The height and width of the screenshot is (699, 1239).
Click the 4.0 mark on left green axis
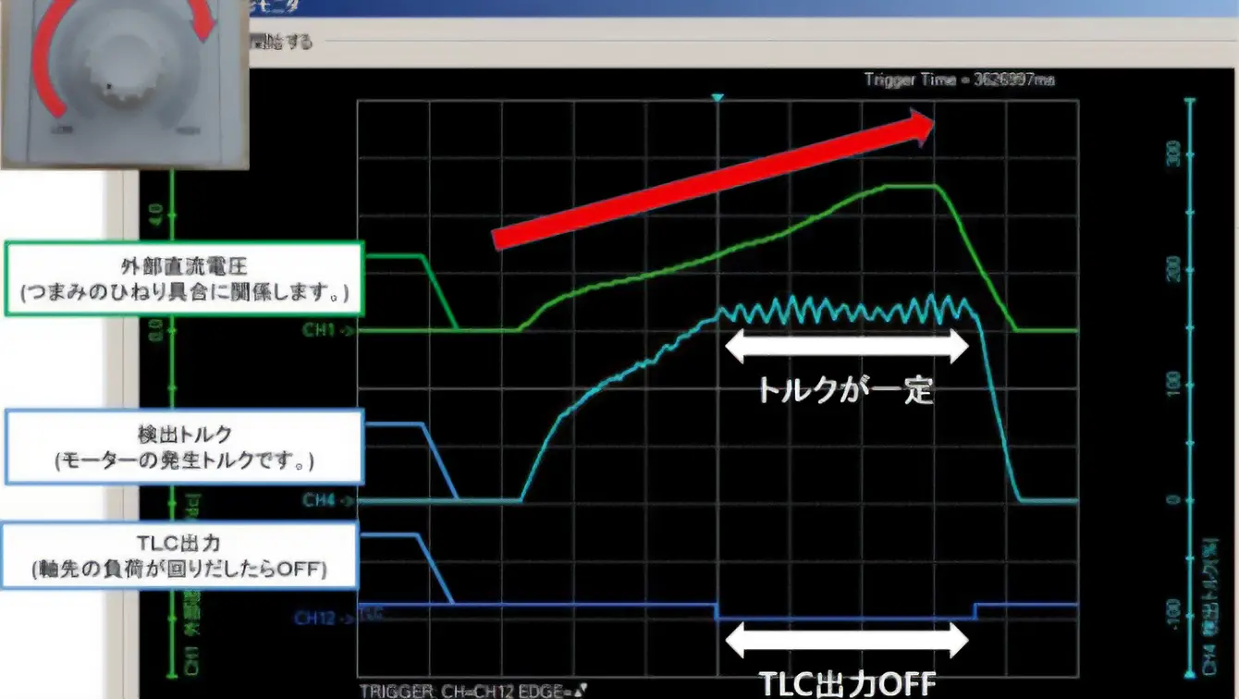155,215
